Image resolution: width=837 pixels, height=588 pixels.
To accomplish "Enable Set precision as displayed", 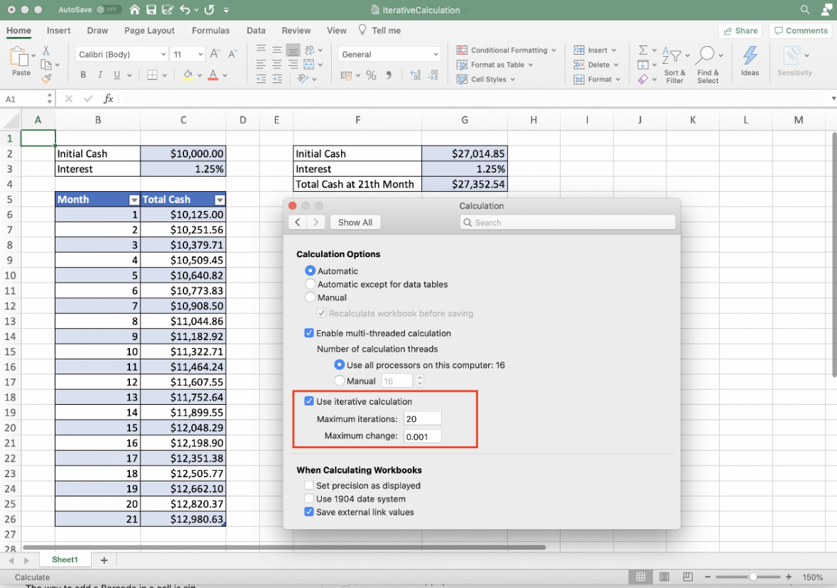I will tap(309, 485).
